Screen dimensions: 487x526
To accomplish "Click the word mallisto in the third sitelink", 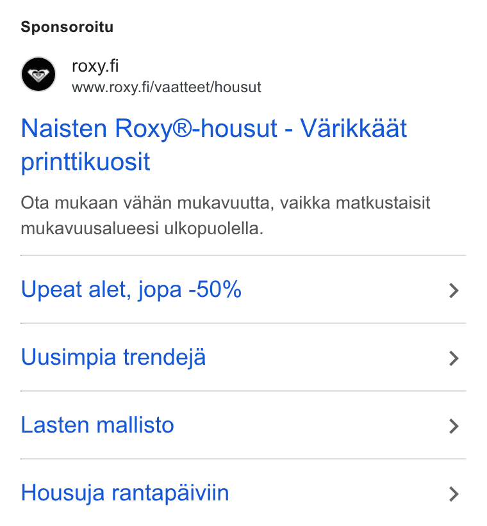I will 135,425.
